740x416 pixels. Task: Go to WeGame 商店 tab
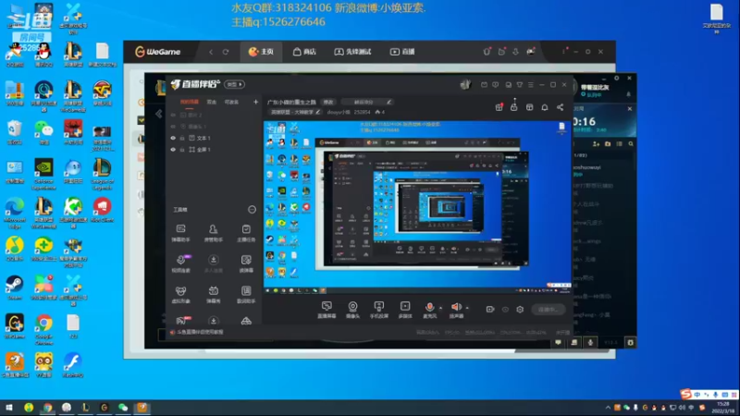(304, 52)
